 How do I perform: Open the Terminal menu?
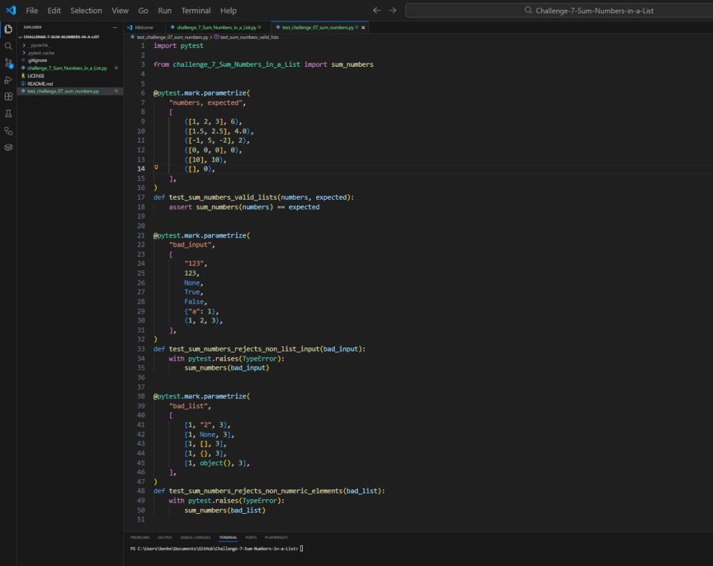point(196,10)
